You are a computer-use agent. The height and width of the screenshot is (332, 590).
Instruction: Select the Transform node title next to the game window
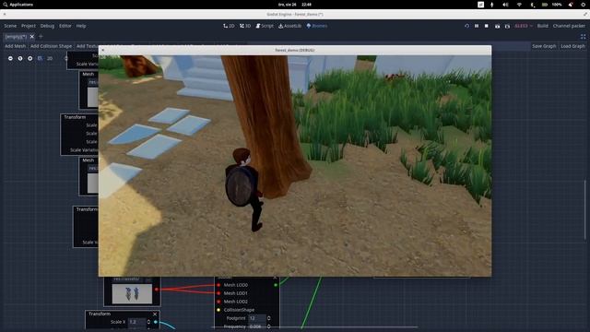(x=75, y=117)
